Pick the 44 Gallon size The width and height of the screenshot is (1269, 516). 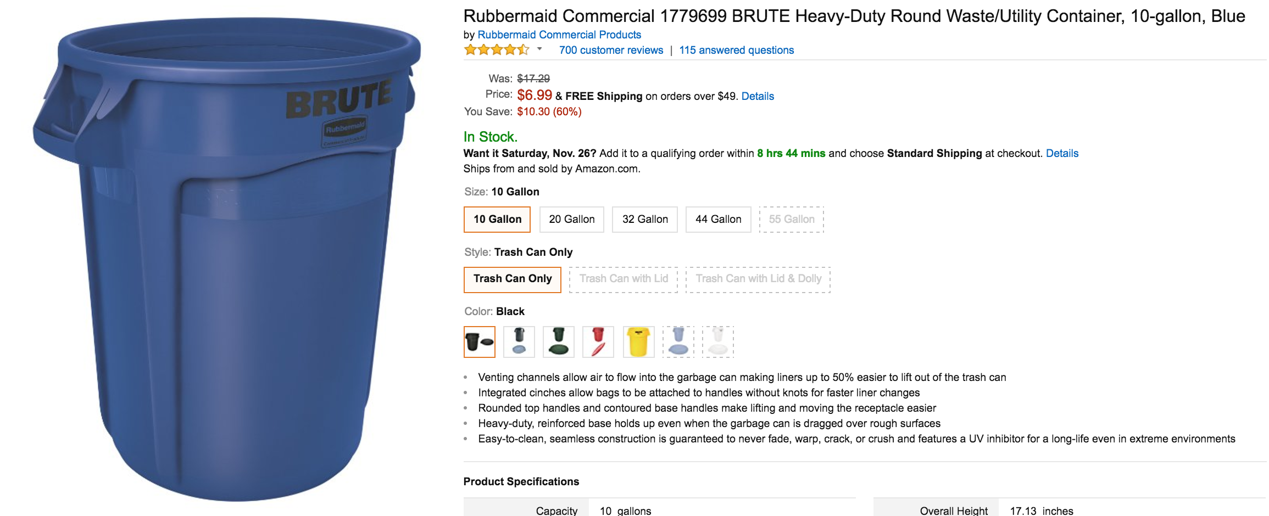tap(718, 220)
